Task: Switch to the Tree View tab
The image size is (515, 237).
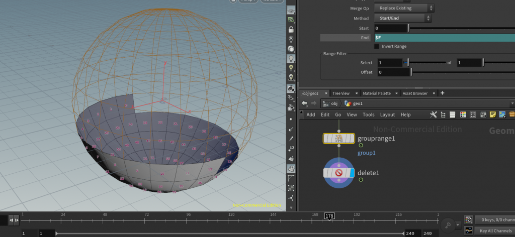Action: (340, 93)
